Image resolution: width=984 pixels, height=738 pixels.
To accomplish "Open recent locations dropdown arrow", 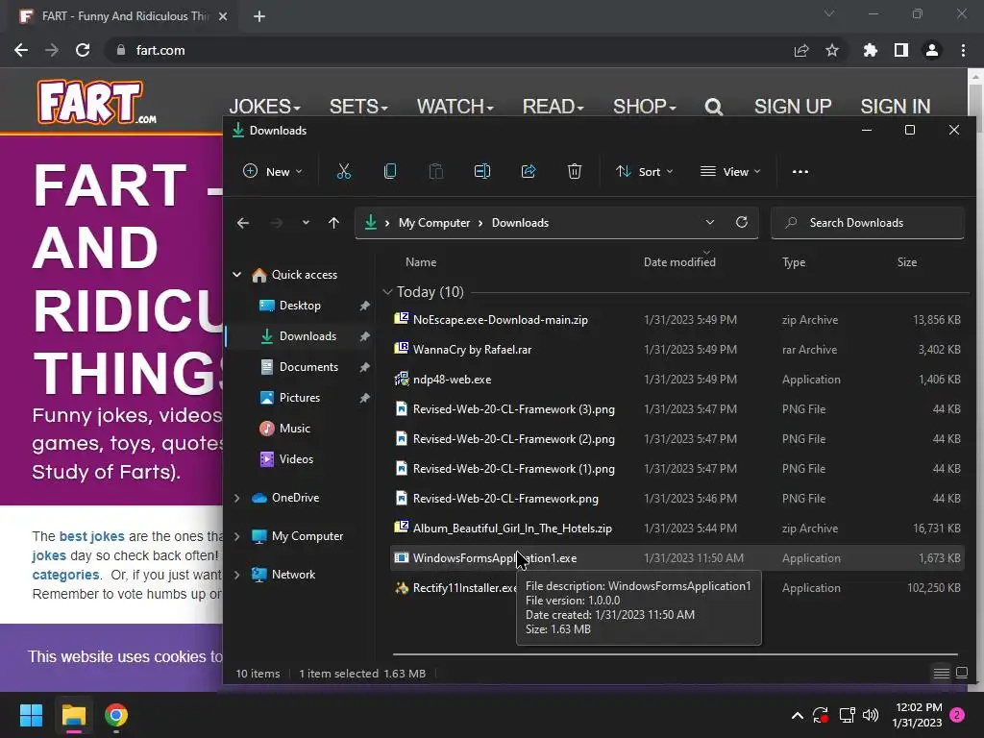I will [x=306, y=223].
